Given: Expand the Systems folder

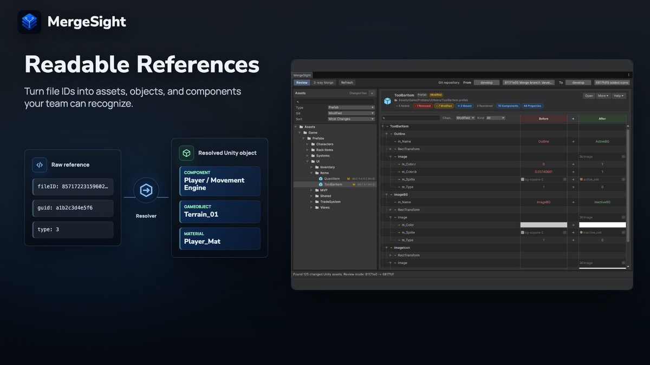Looking at the screenshot, I should pos(307,156).
